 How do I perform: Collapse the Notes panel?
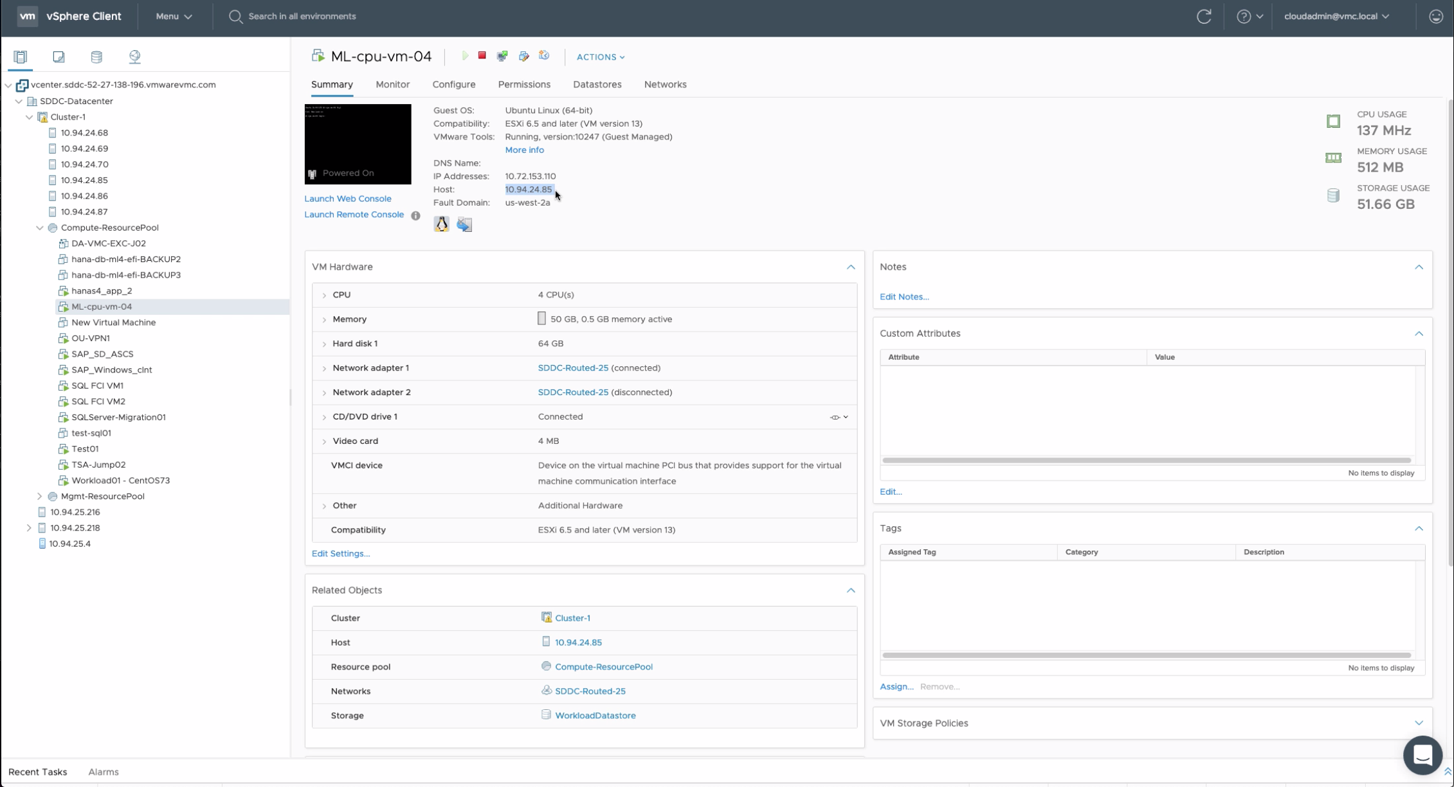click(1419, 267)
